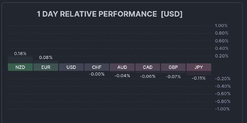The image size is (247, 123).
Task: Click the NZD currency tile
Action: [20, 67]
